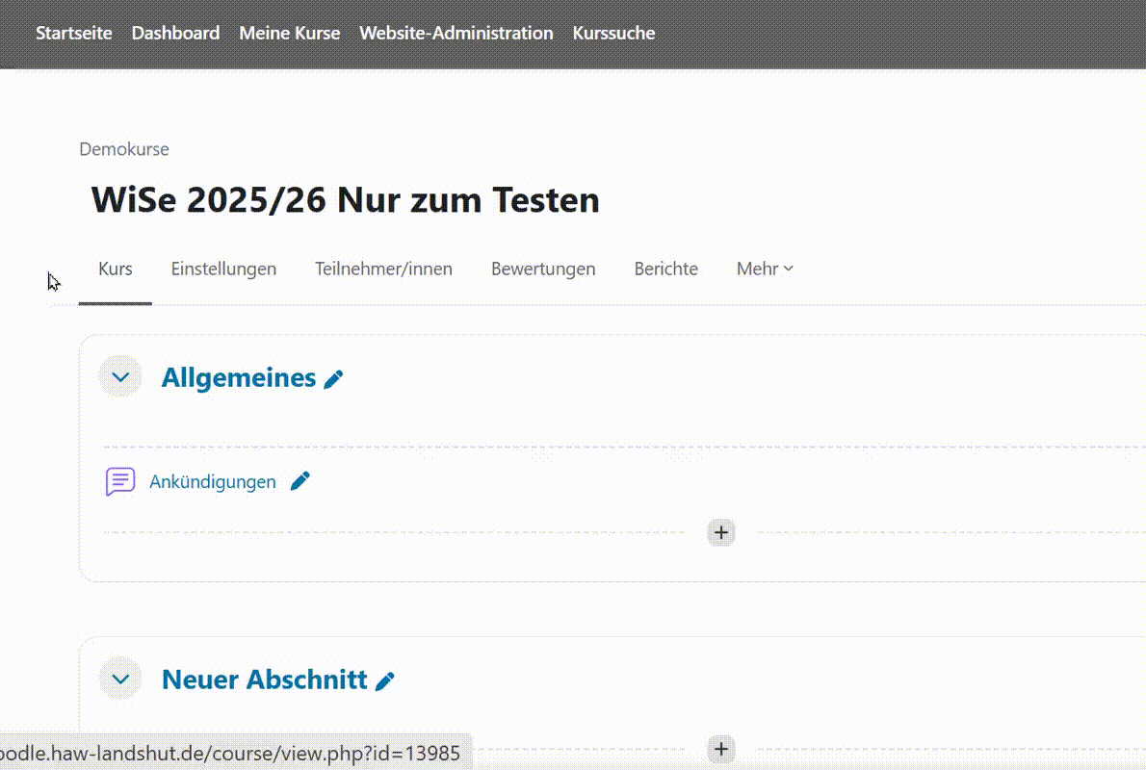Click pencil icon next to Allgemeines heading
This screenshot has width=1146, height=770.
333,379
